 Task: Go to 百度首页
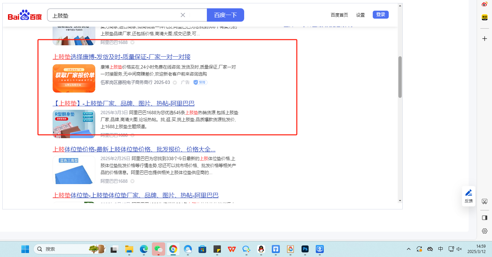pyautogui.click(x=339, y=15)
